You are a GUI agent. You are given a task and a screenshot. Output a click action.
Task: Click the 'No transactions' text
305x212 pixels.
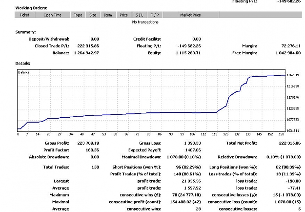[145, 22]
